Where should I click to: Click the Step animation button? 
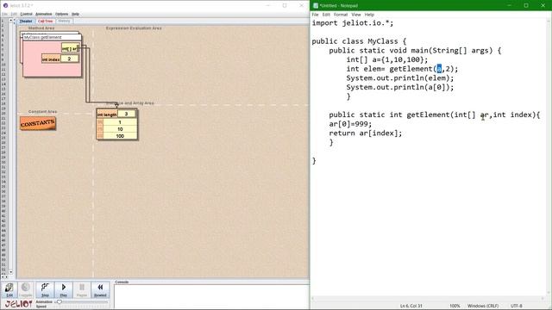[45, 290]
